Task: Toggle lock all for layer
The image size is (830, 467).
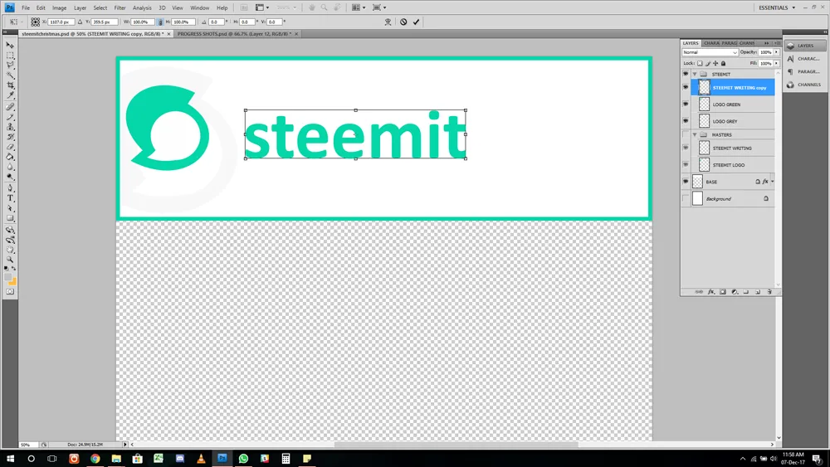Action: [x=723, y=64]
